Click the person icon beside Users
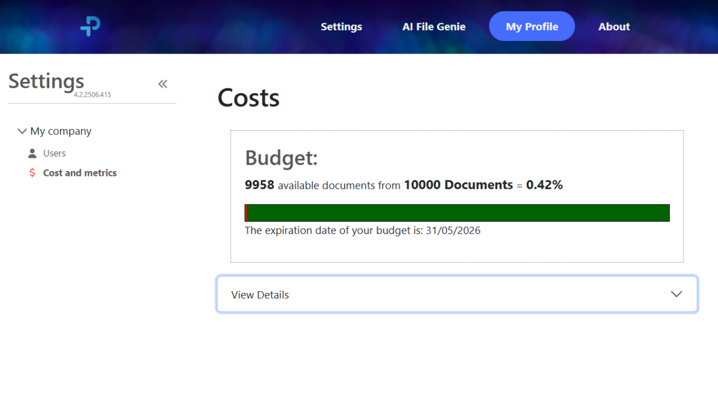The width and height of the screenshot is (718, 404). pyautogui.click(x=32, y=153)
